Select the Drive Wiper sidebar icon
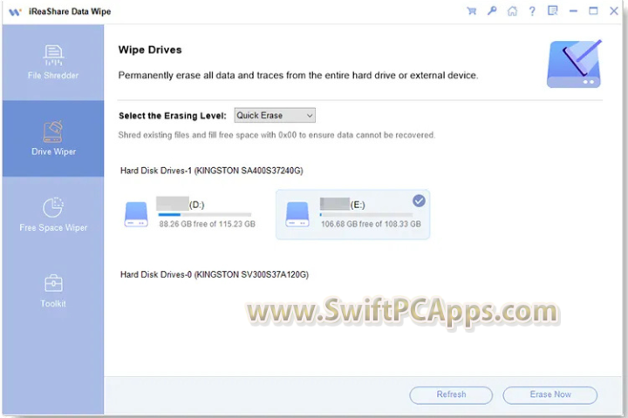 pos(53,131)
